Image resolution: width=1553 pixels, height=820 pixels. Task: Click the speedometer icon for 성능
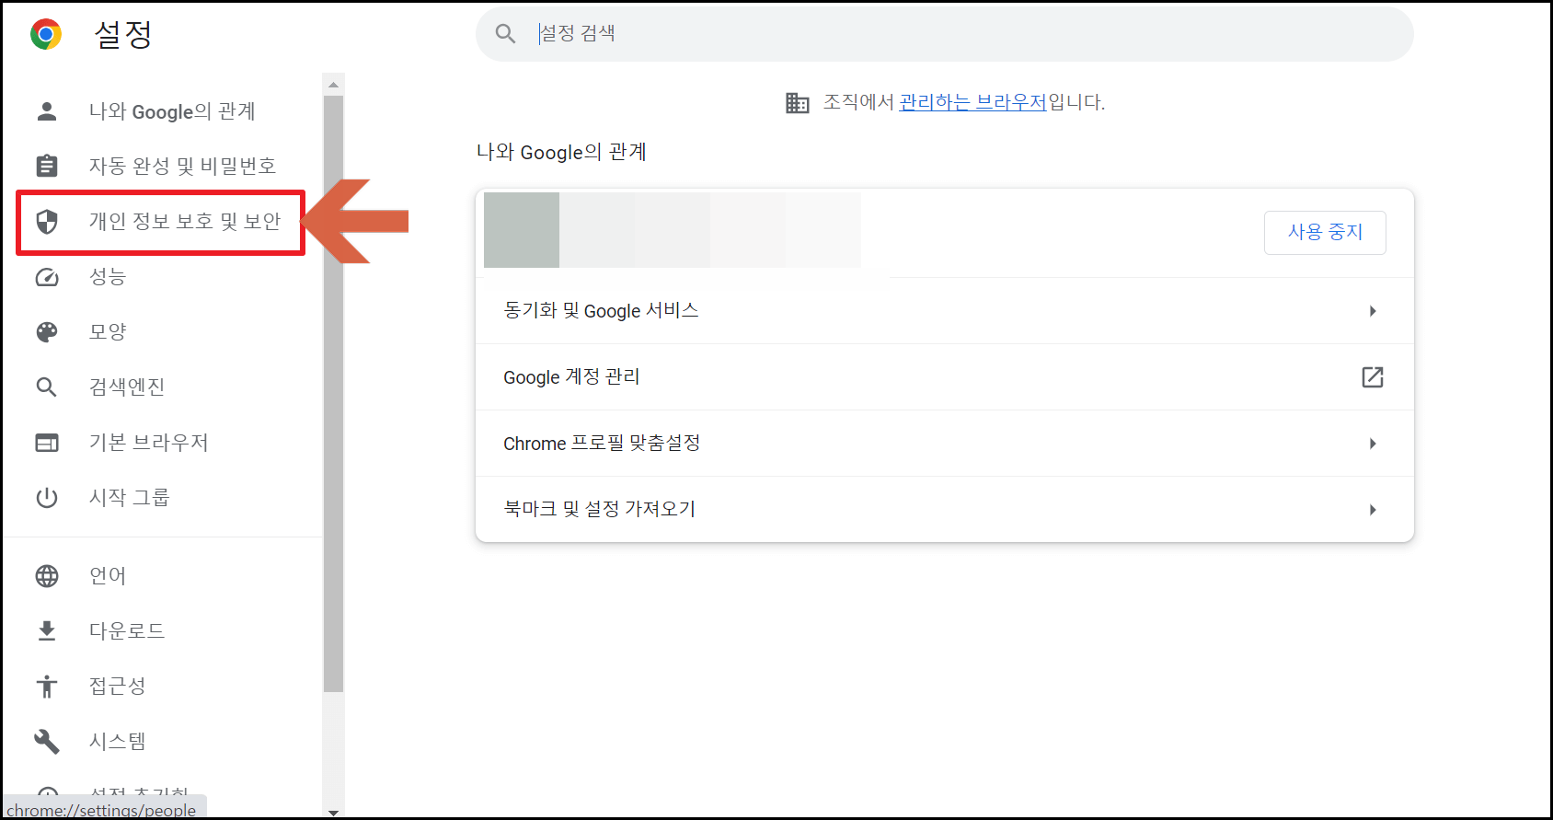[47, 277]
